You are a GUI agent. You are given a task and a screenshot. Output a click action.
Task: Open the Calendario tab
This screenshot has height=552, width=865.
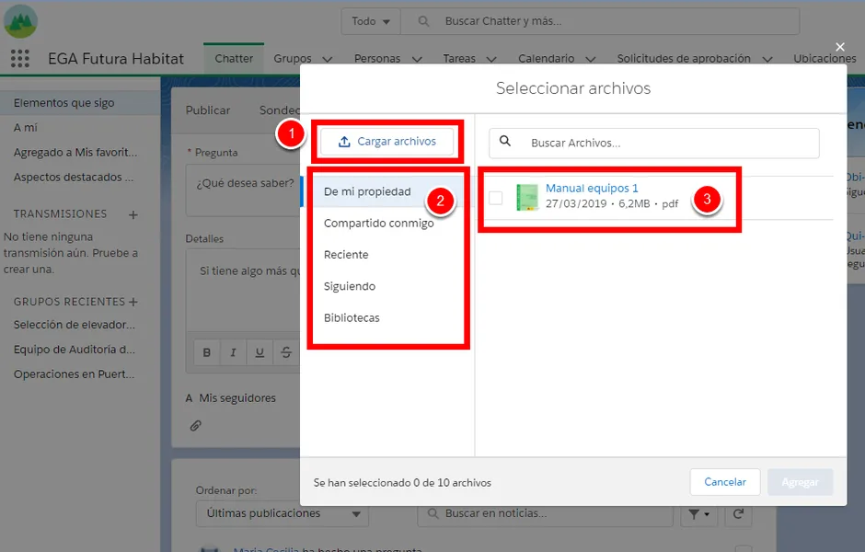(x=546, y=59)
